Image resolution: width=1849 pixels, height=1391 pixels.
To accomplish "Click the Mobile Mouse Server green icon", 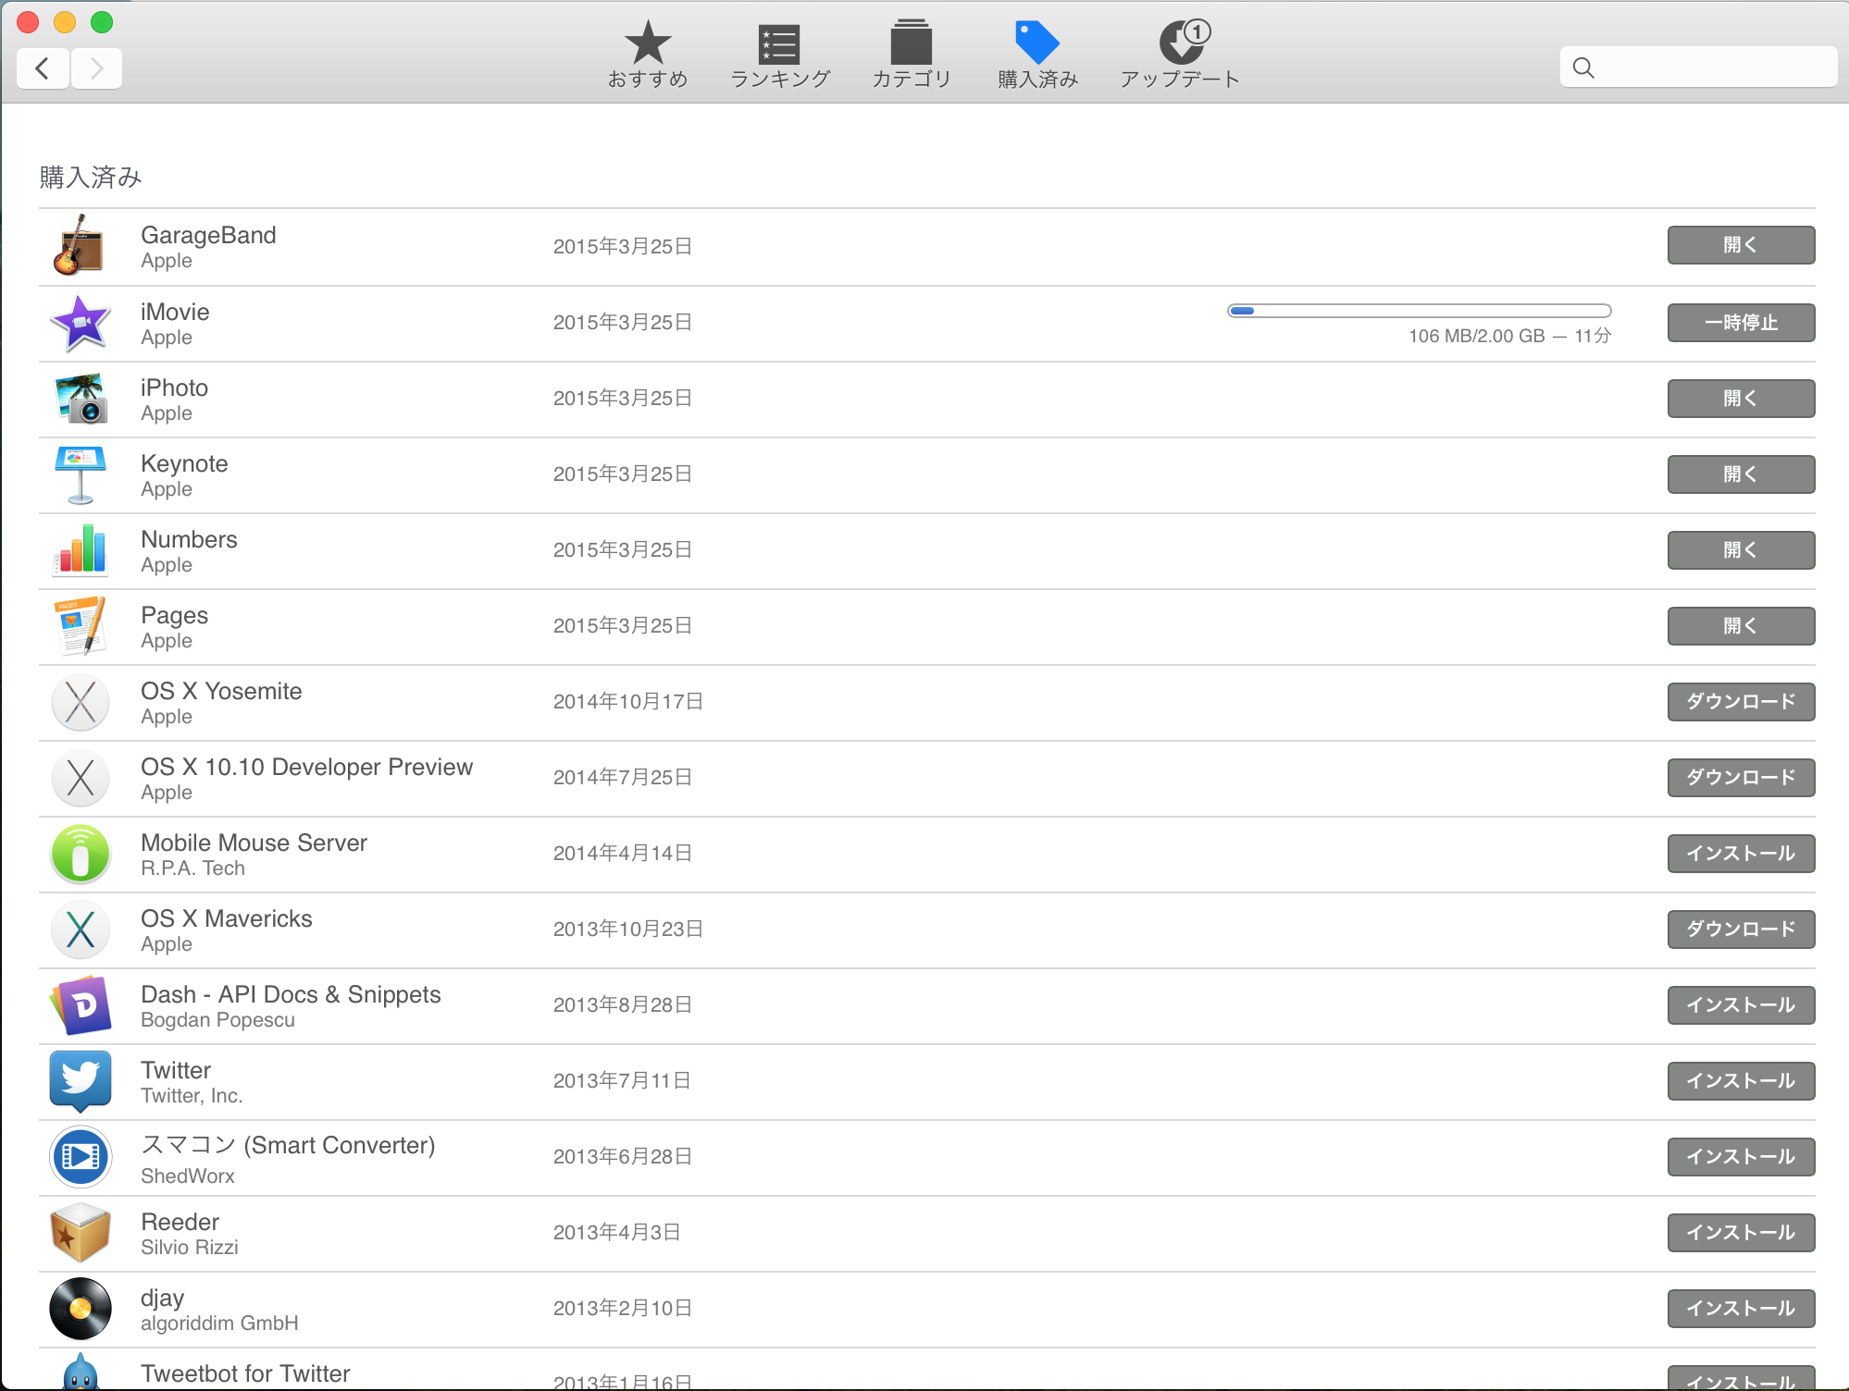I will 80,853.
